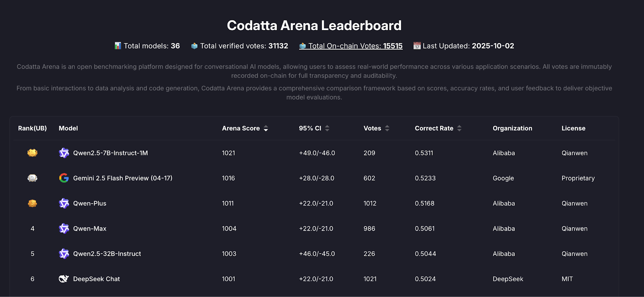Click the gold first-place medal icon

[x=32, y=153]
